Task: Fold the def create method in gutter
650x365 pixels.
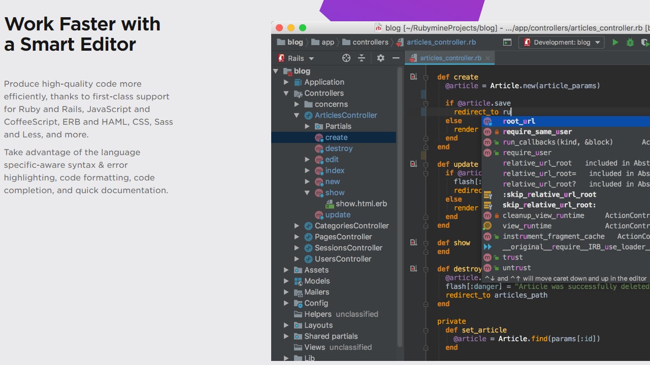Action: coord(426,77)
